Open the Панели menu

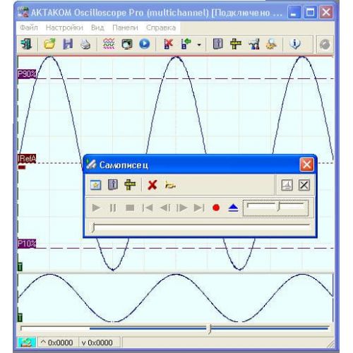pyautogui.click(x=125, y=28)
